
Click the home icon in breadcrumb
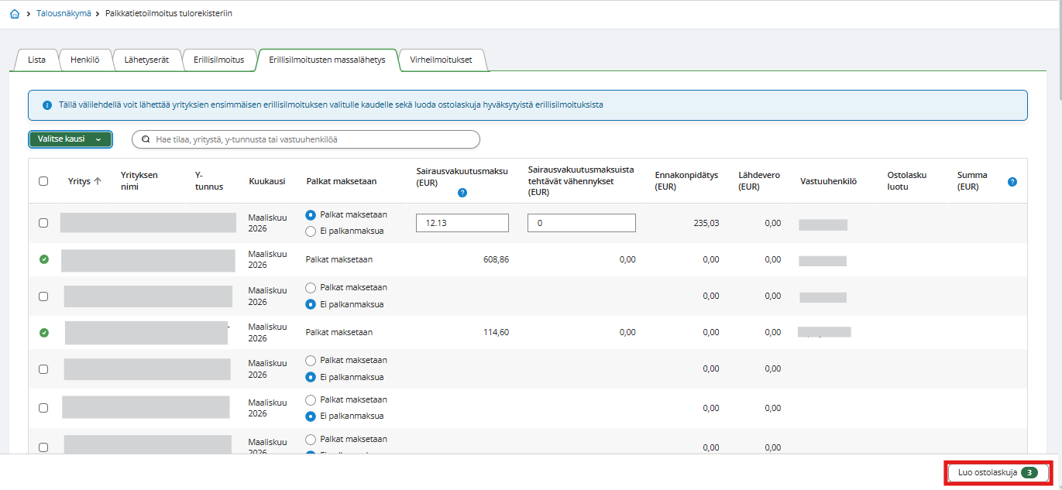point(15,14)
